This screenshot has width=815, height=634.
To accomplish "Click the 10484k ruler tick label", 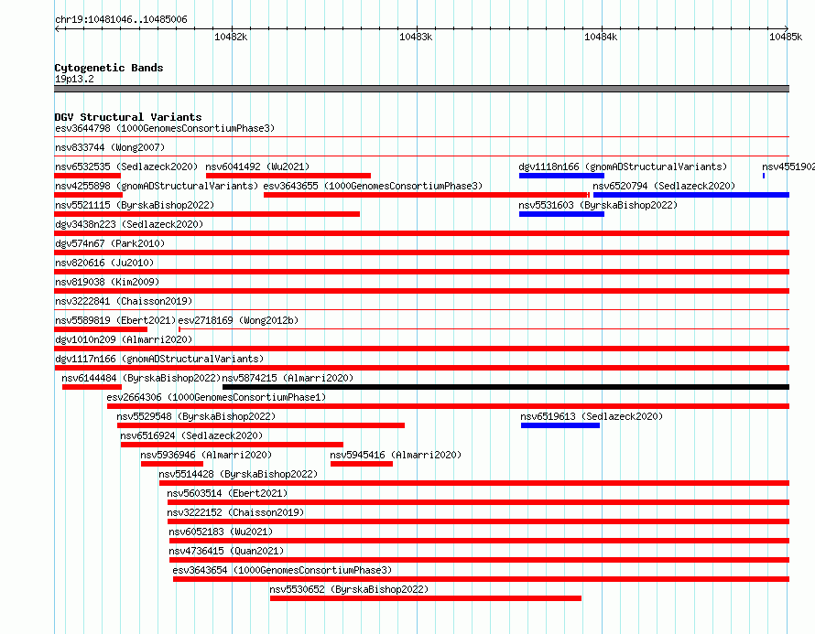I will (x=601, y=37).
